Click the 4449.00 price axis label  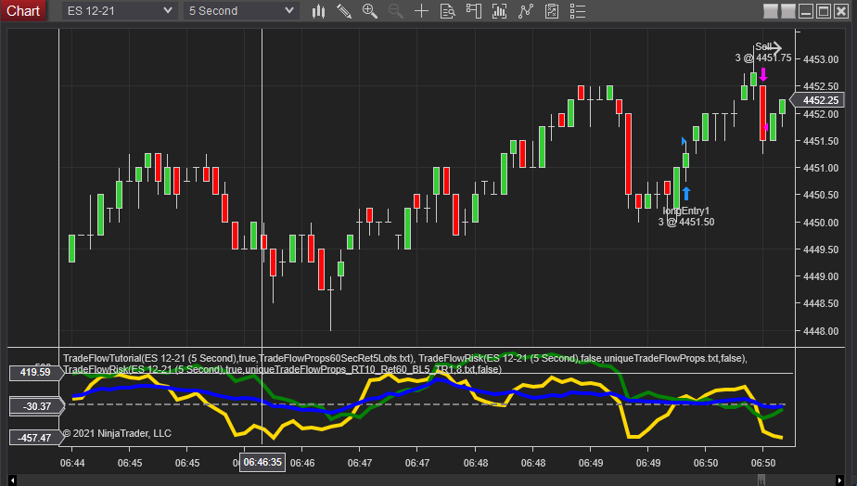pyautogui.click(x=821, y=276)
